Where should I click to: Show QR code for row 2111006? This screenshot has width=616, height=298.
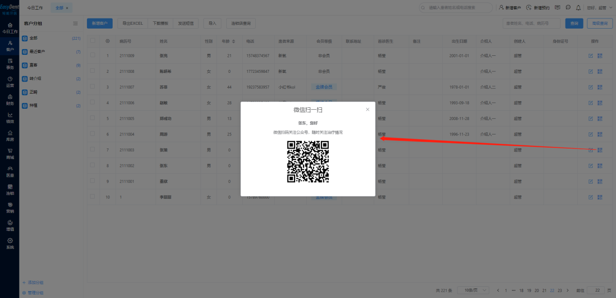coord(600,103)
